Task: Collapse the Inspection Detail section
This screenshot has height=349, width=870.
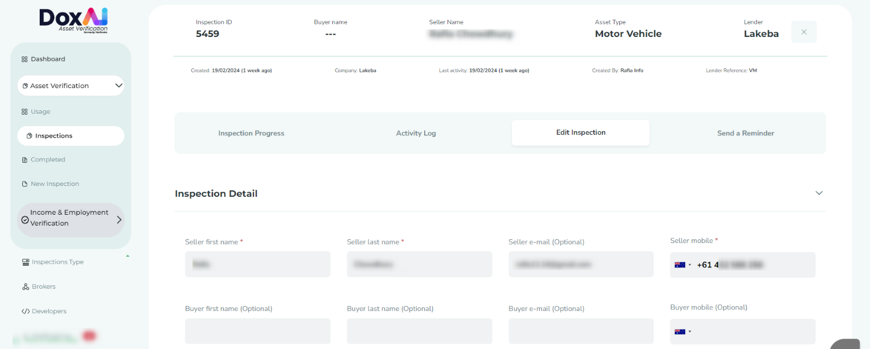Action: click(819, 193)
